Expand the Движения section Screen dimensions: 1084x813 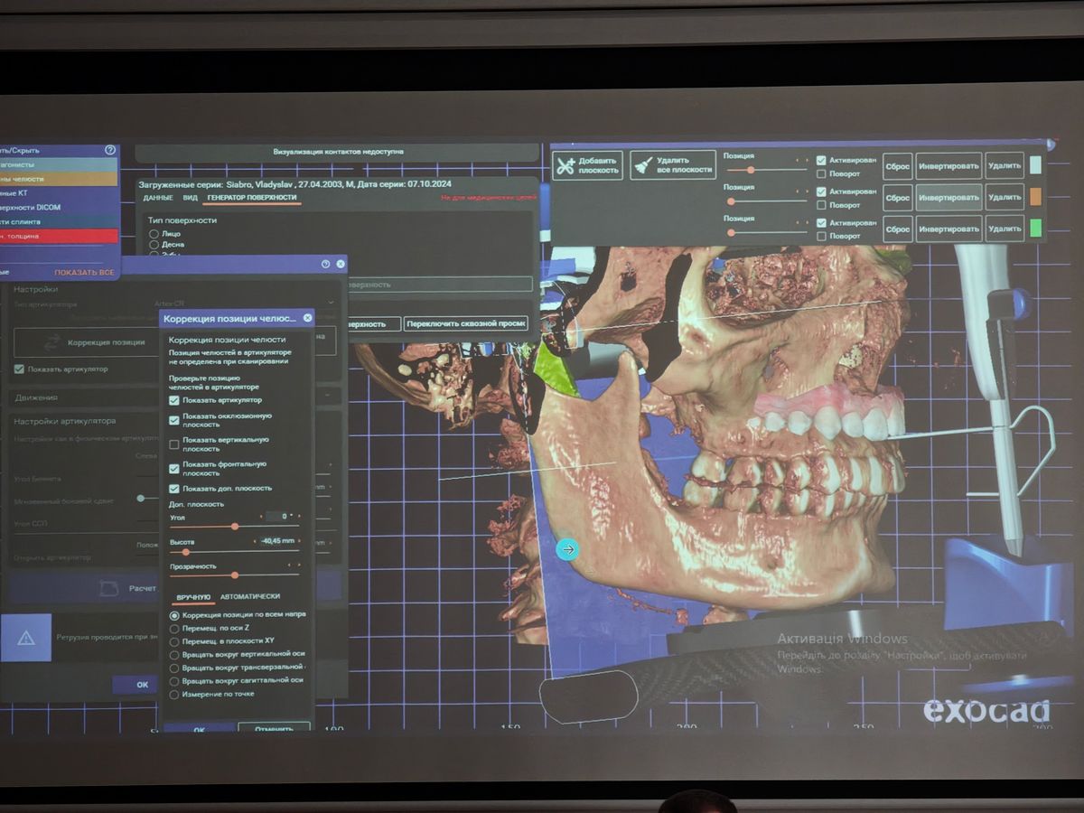176,397
